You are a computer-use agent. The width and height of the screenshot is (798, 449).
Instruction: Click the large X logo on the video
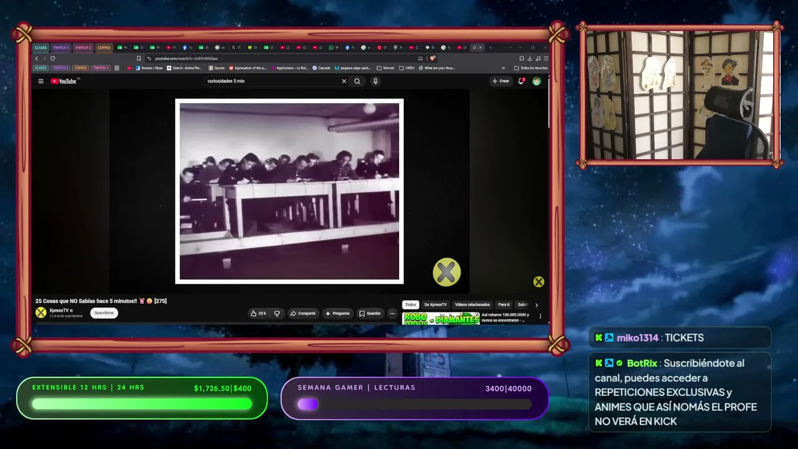446,272
